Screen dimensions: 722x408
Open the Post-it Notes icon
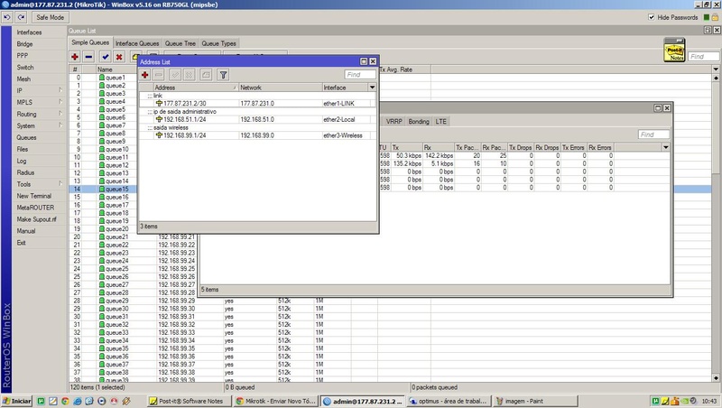pos(673,50)
